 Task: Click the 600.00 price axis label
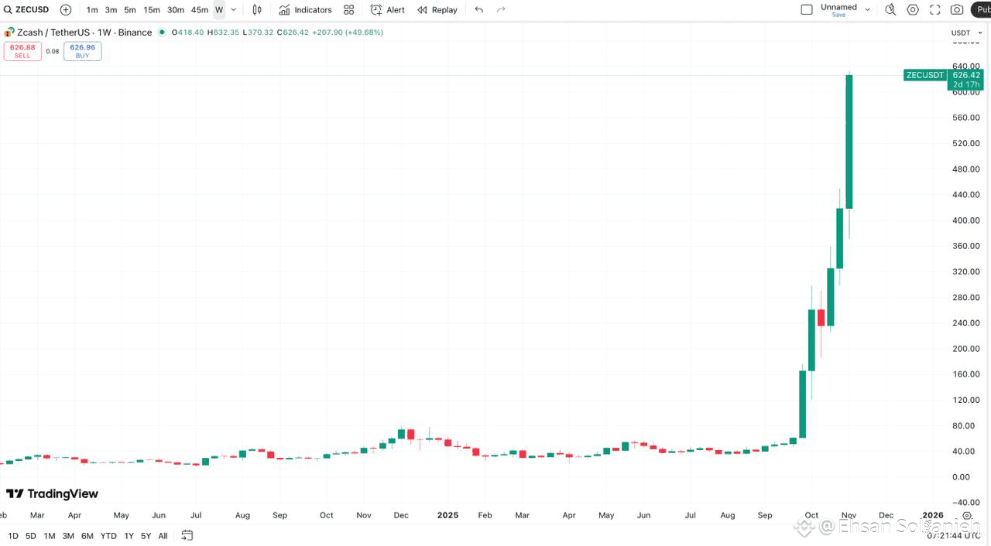[966, 92]
